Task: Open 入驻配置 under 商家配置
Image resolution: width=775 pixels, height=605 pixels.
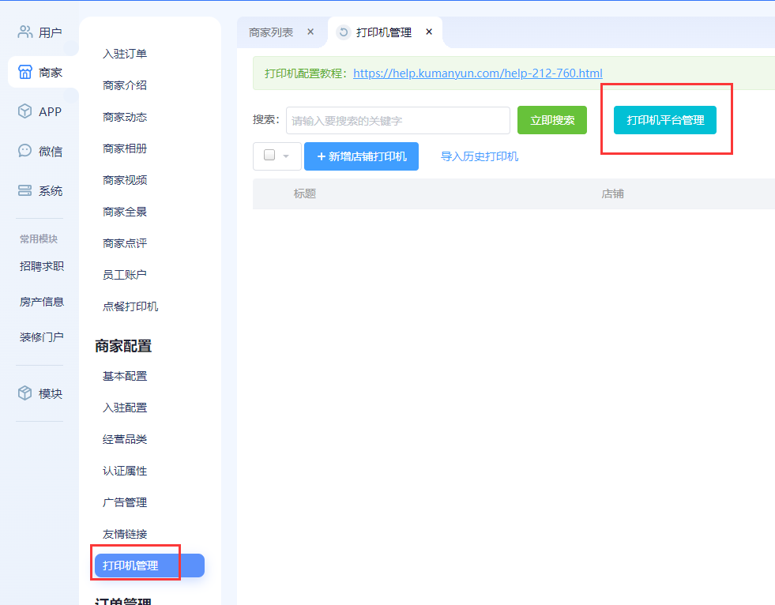Action: 125,408
